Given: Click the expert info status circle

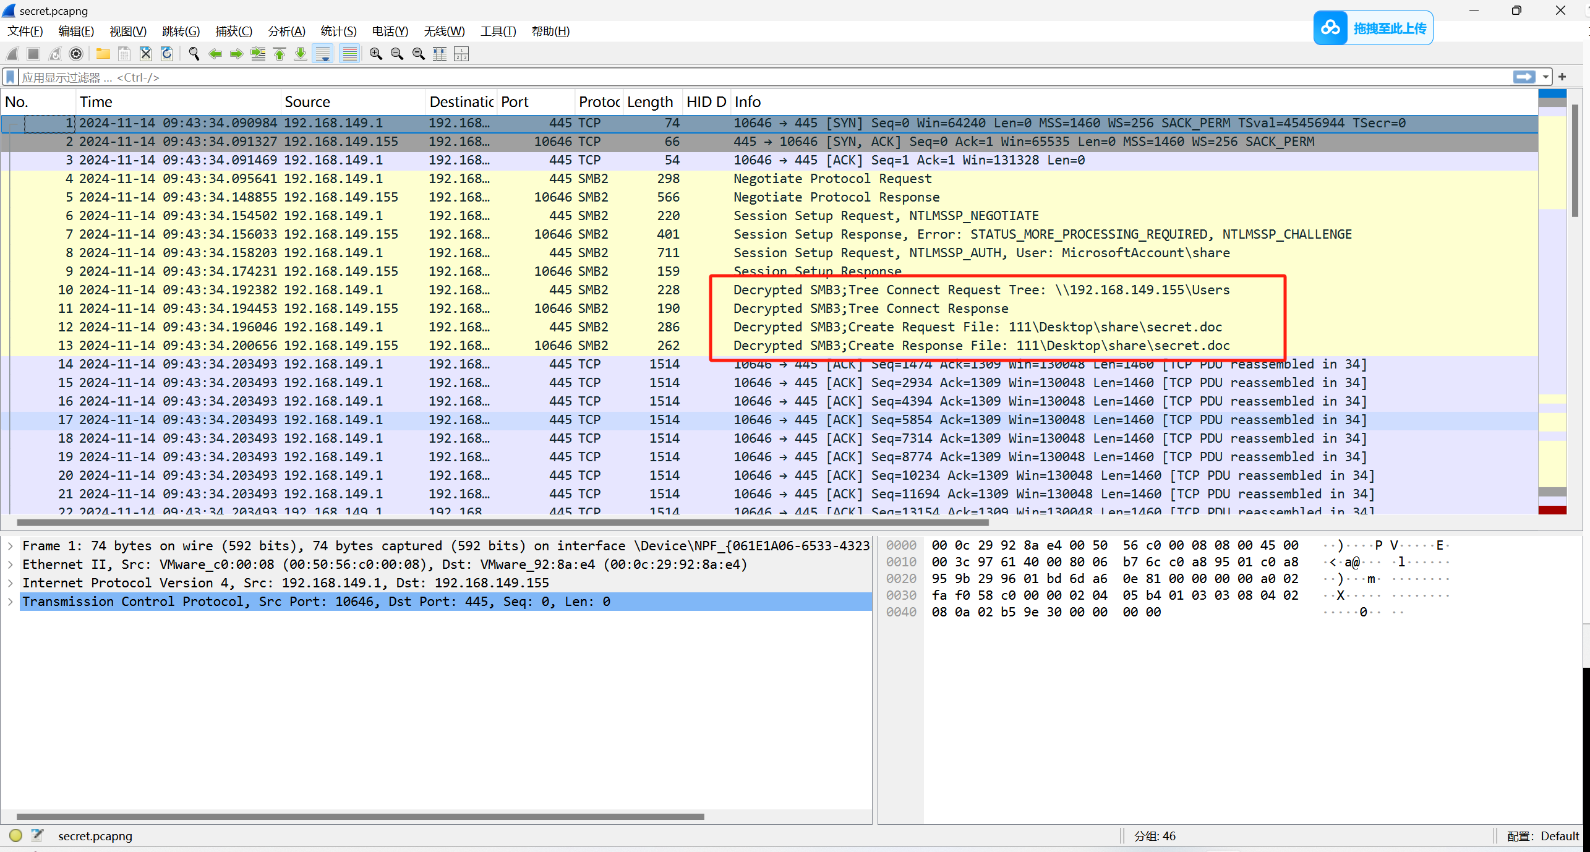Looking at the screenshot, I should [x=16, y=835].
